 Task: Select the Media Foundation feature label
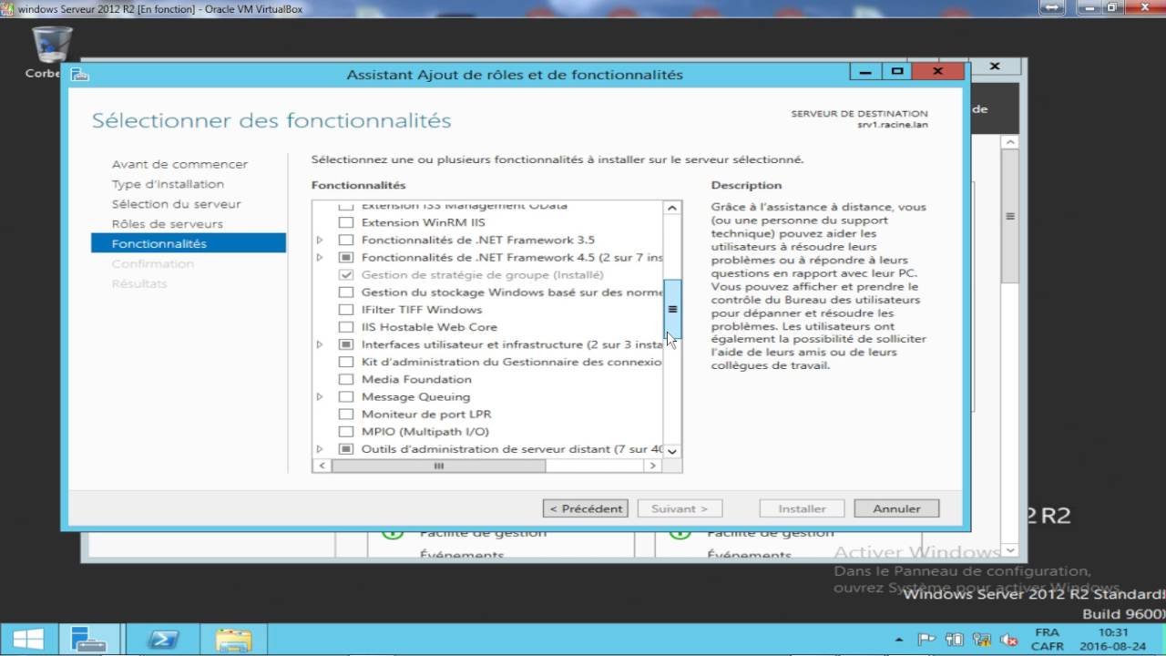pyautogui.click(x=416, y=379)
